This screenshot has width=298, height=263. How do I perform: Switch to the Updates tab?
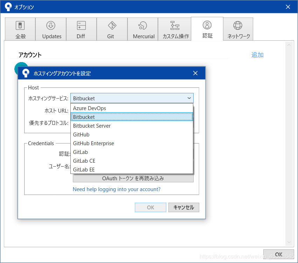coord(51,29)
